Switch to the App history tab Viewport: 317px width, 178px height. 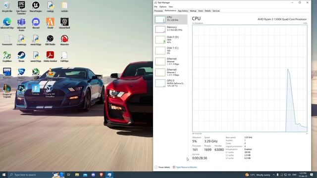point(183,11)
